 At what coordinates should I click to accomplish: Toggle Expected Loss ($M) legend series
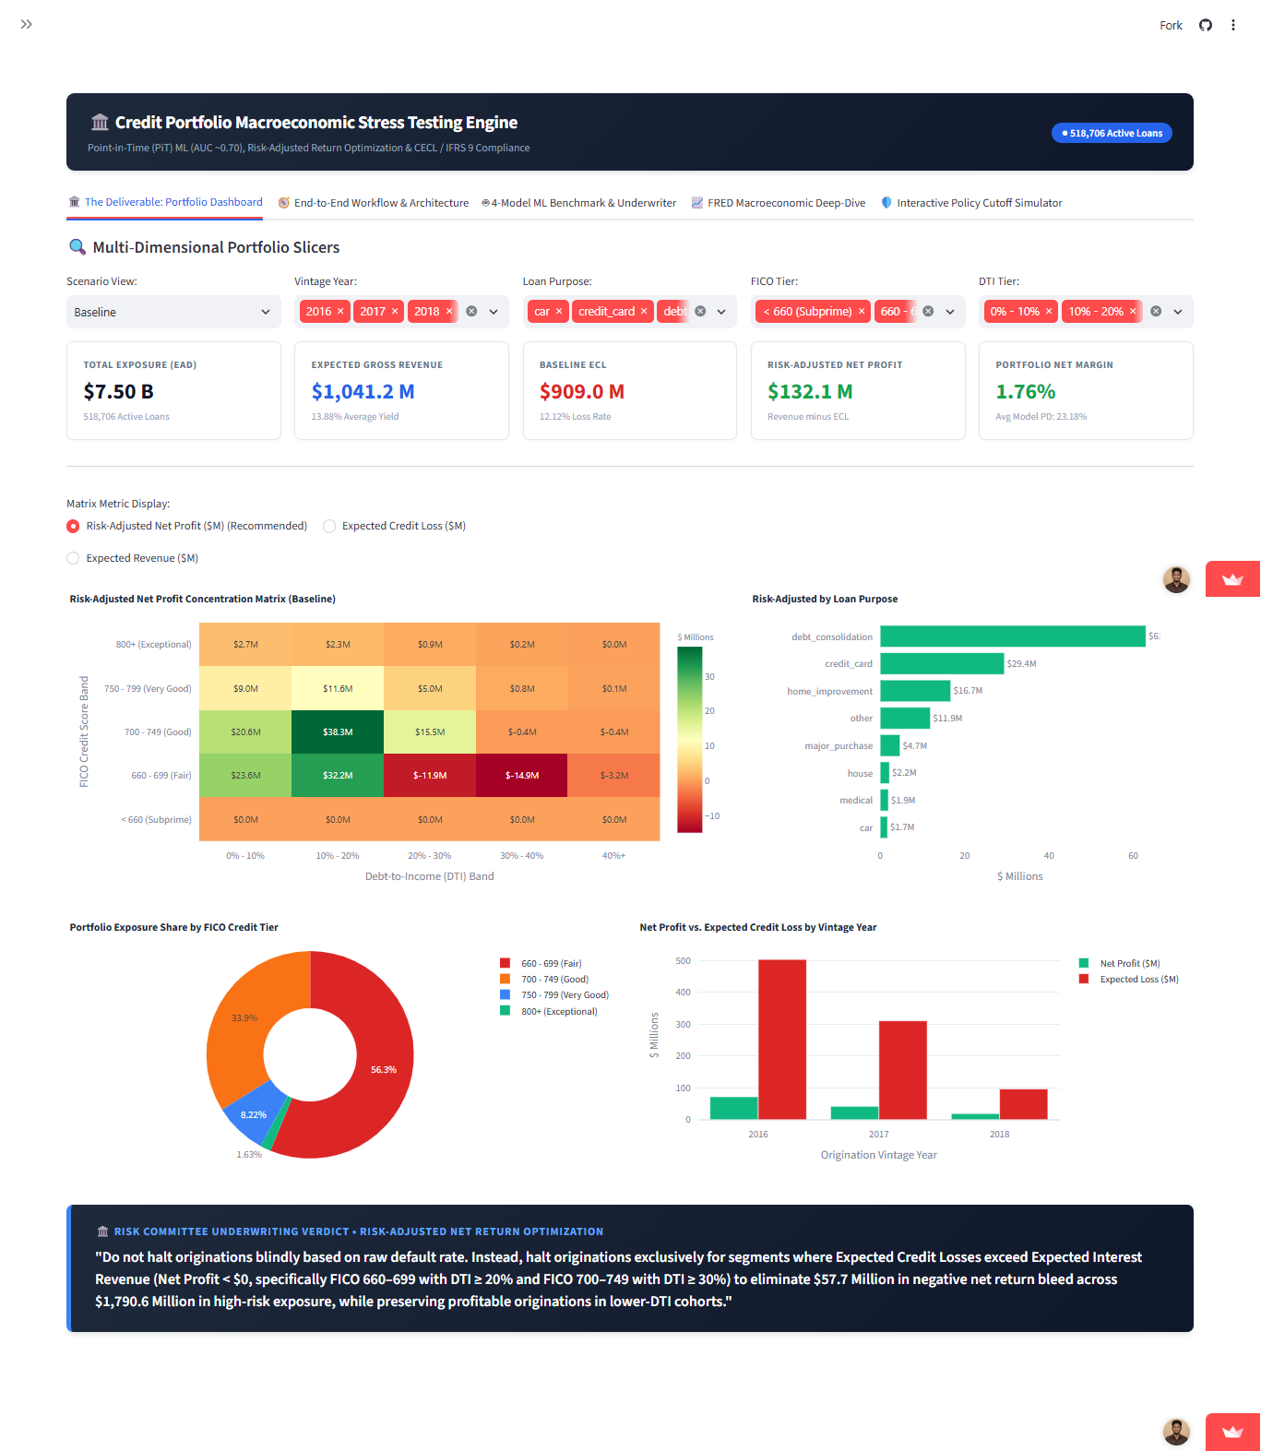pyautogui.click(x=1129, y=980)
